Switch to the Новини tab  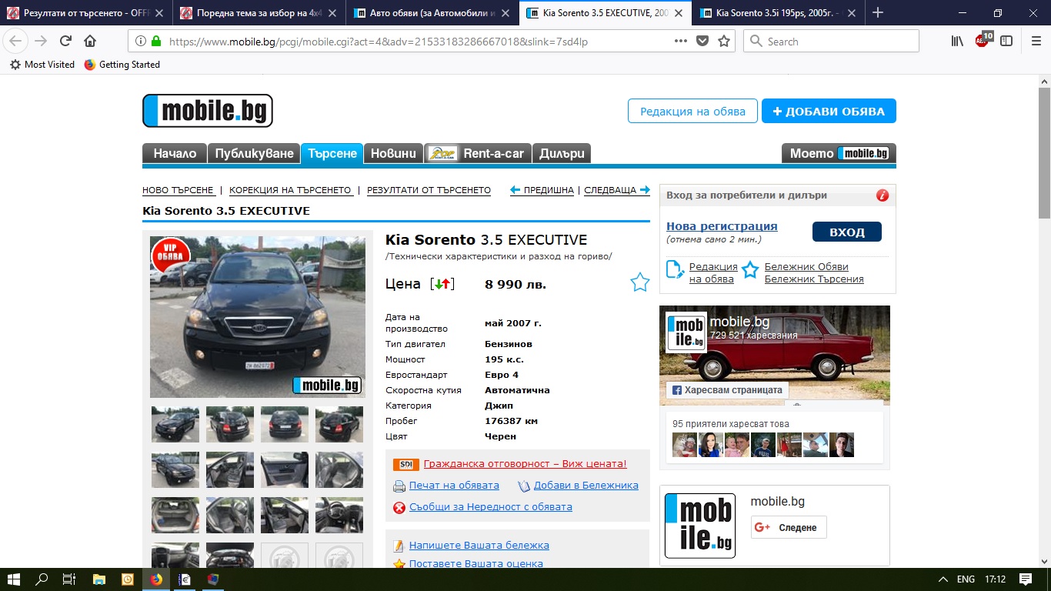[393, 153]
